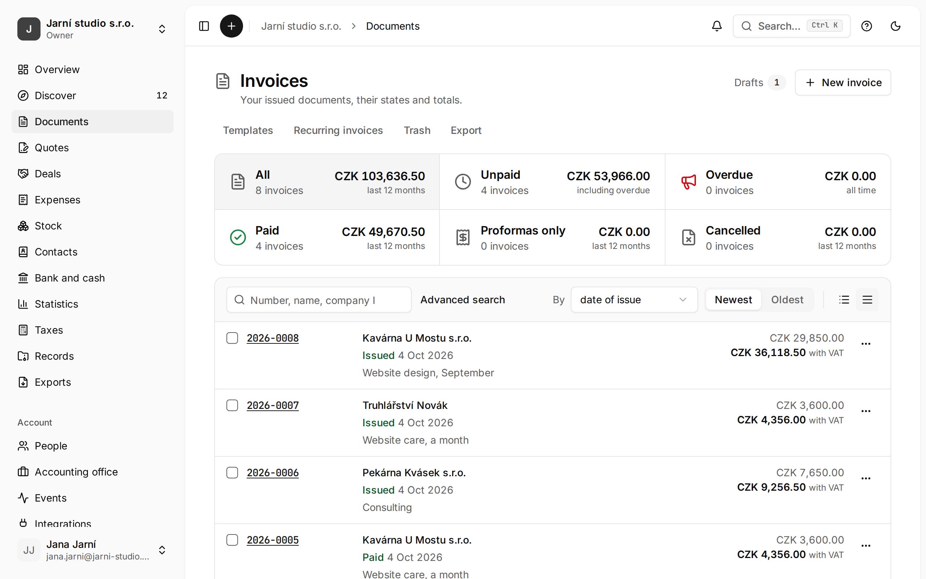Open the Trash tab

coord(417,131)
